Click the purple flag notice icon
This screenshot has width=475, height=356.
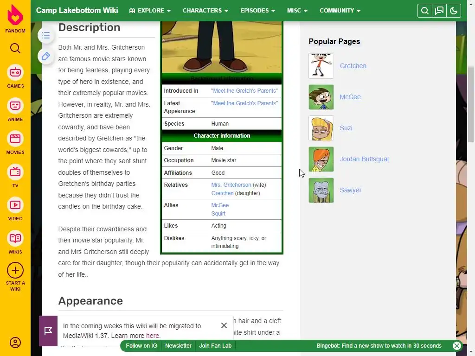(48, 331)
